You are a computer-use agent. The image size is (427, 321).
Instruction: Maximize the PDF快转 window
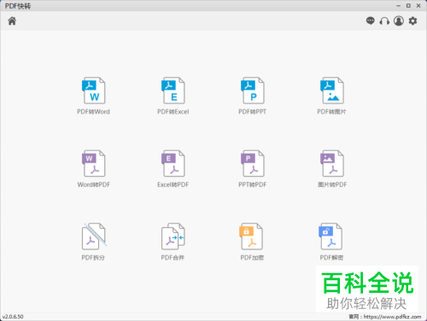(x=408, y=6)
